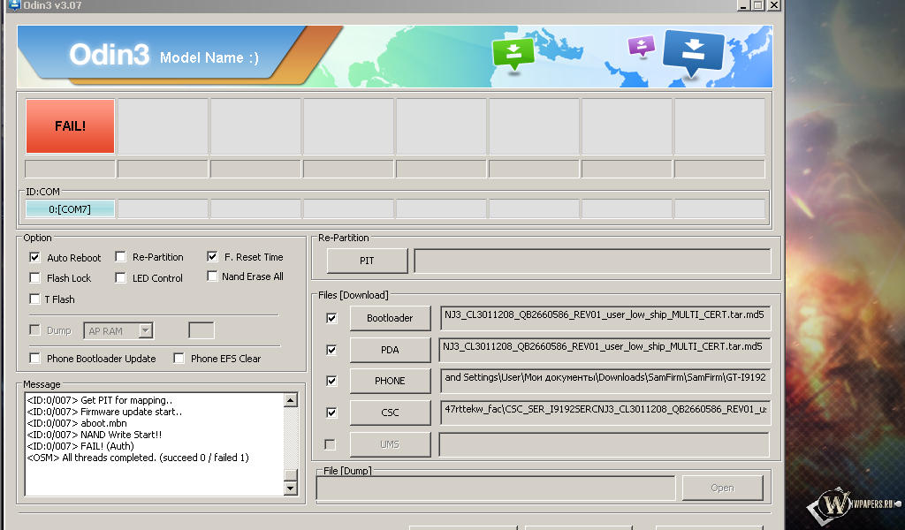Click the Odin3 logo in banner
Viewport: 905px width, 530px height.
[x=109, y=56]
